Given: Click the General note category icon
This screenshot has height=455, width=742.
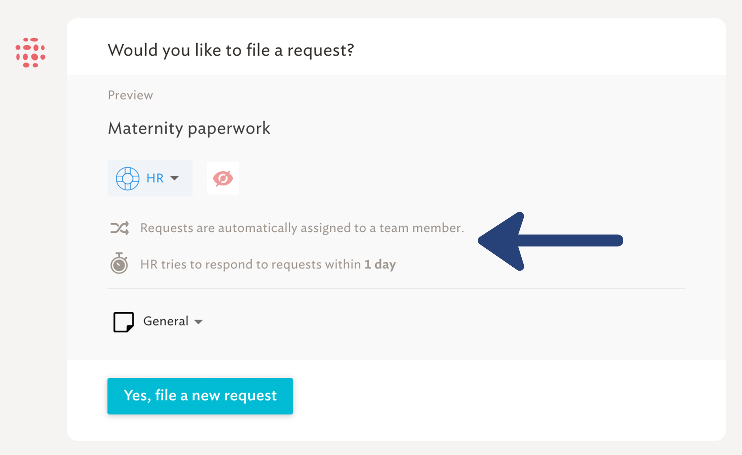Looking at the screenshot, I should coord(123,322).
